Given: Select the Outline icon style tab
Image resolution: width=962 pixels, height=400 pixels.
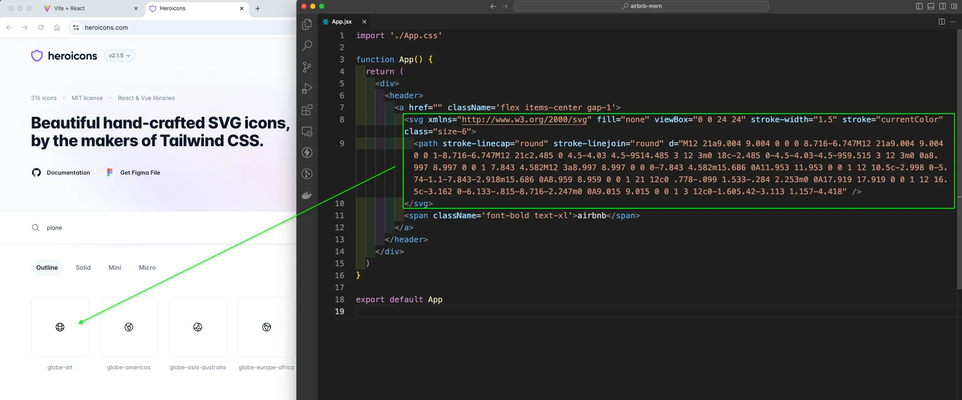Looking at the screenshot, I should (x=47, y=268).
